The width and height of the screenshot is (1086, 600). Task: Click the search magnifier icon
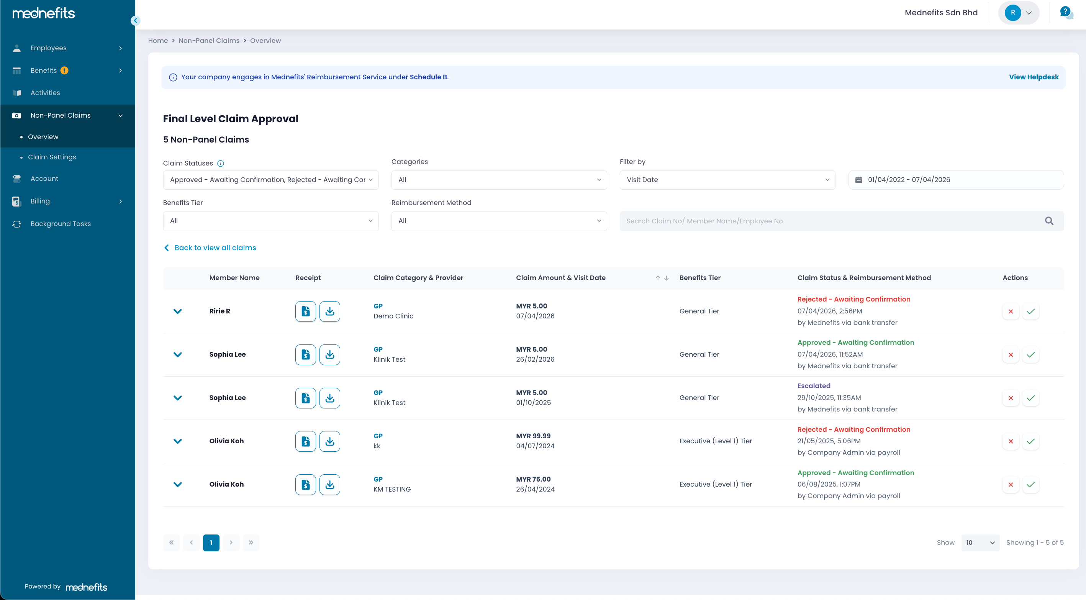point(1049,221)
